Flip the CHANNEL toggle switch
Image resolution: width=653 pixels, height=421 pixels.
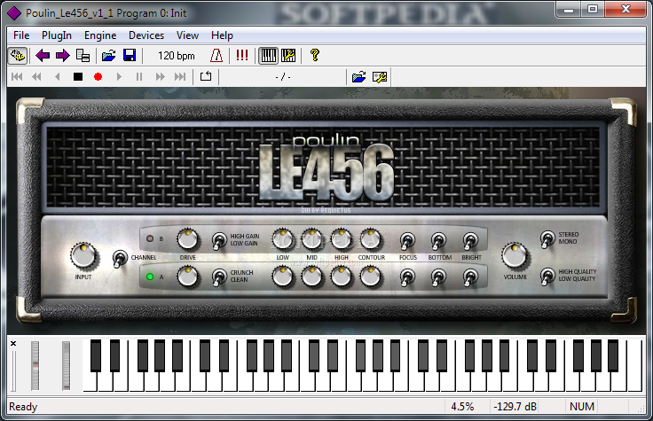pyautogui.click(x=120, y=258)
